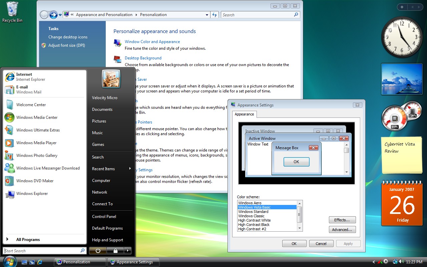Select High Contrast Black color scheme
427x267 pixels.
tap(267, 225)
